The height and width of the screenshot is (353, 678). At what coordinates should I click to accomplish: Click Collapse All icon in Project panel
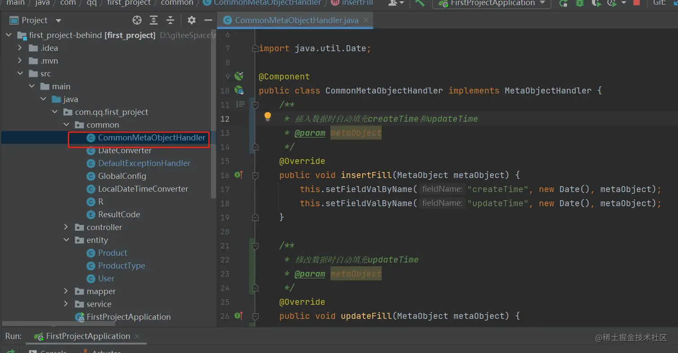click(170, 20)
